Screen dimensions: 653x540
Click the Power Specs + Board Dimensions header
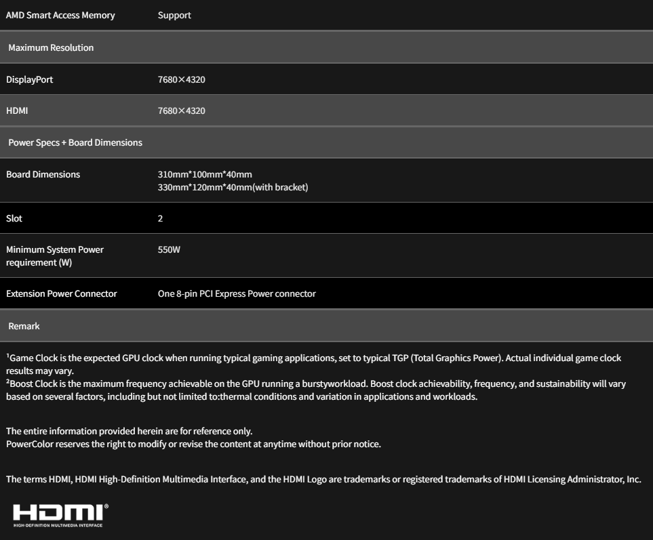tap(75, 143)
